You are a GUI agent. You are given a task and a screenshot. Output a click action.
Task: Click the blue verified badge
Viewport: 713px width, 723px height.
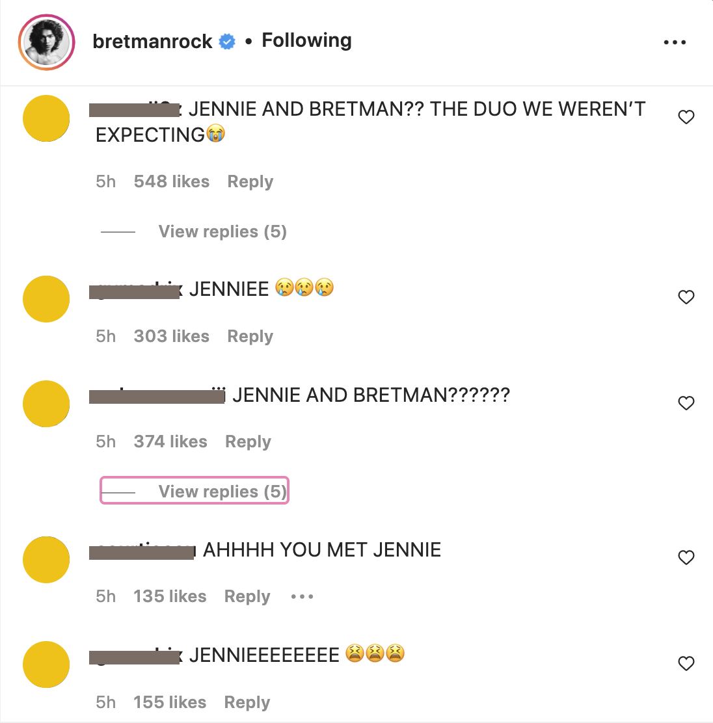pyautogui.click(x=227, y=42)
